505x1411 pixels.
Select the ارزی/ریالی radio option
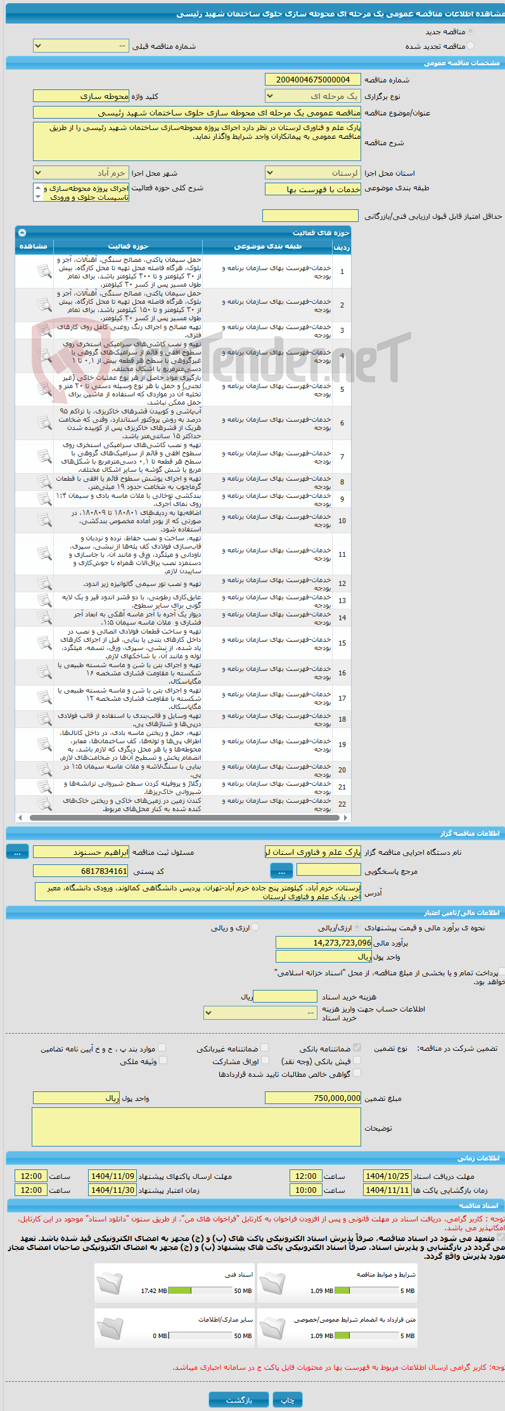coord(357,927)
